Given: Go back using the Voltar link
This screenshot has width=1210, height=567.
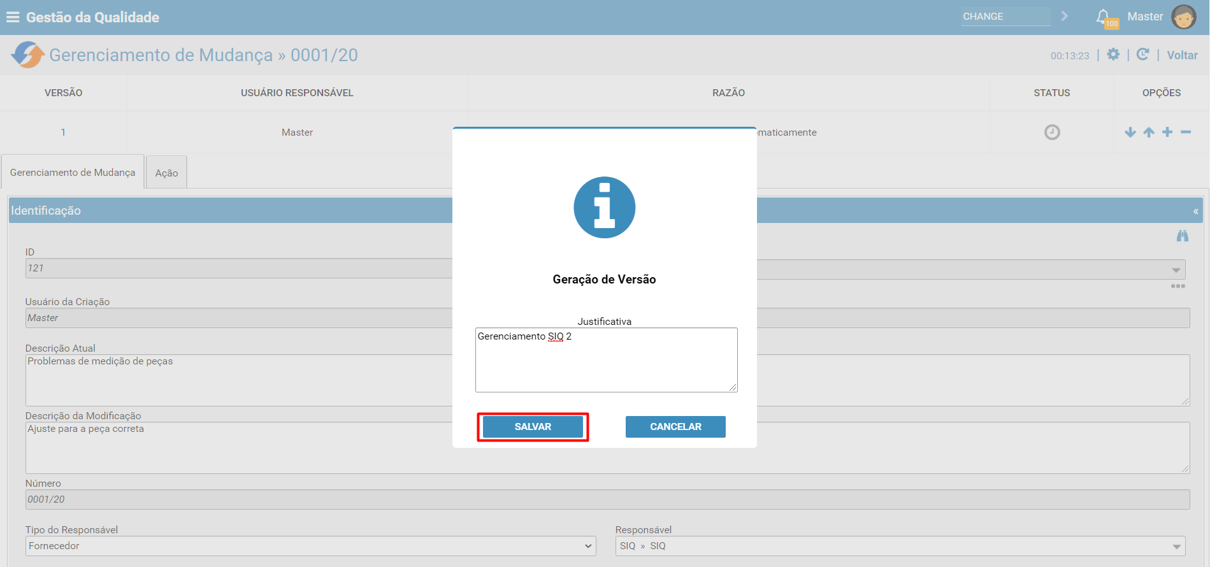Looking at the screenshot, I should click(1183, 55).
